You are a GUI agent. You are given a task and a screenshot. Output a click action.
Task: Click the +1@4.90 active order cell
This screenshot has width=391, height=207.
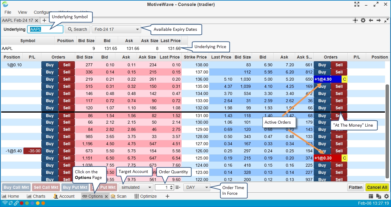click(327, 79)
